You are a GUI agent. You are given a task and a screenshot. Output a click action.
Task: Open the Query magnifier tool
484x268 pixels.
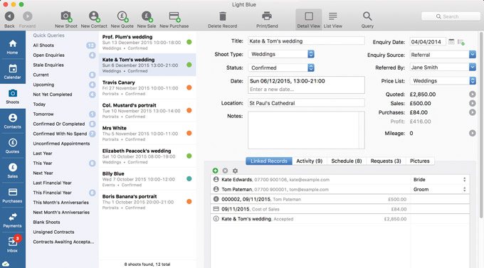(x=367, y=16)
